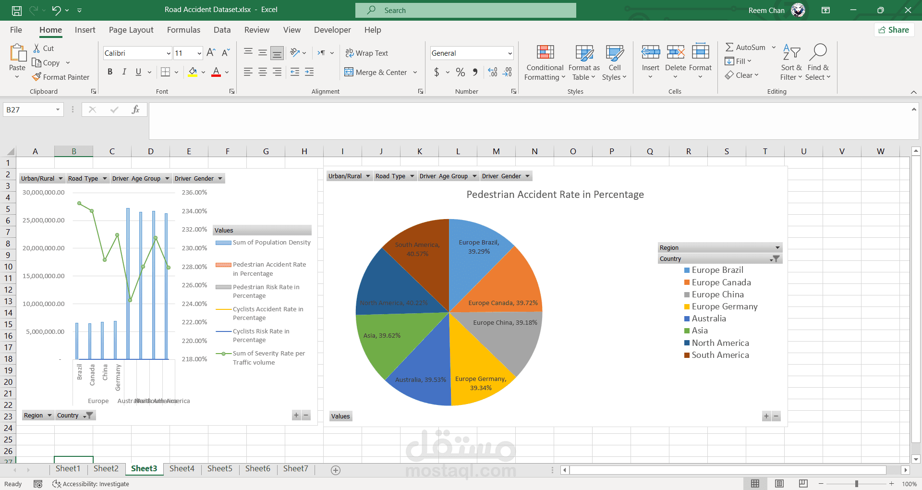Switch to the Data ribbon tab
Screen dimensions: 922x490
click(222, 30)
